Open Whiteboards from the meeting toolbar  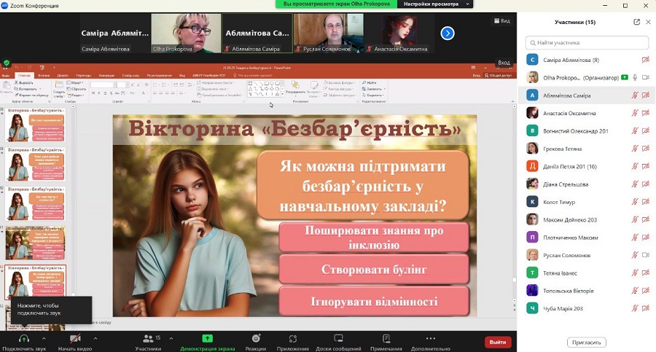(x=338, y=339)
